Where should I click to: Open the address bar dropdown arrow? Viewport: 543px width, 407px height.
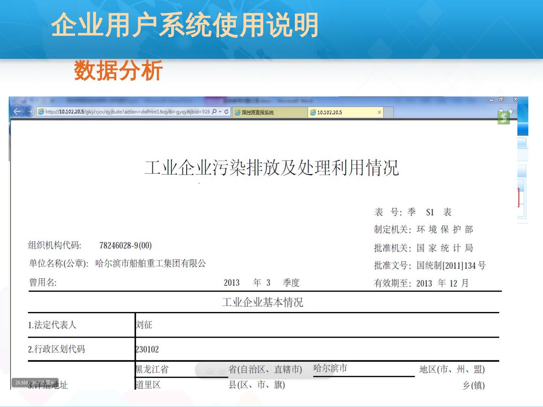pyautogui.click(x=220, y=112)
